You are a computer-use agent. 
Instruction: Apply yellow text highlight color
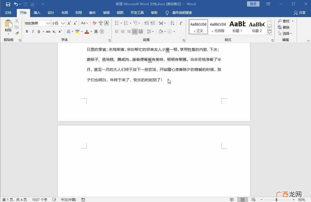[77, 31]
